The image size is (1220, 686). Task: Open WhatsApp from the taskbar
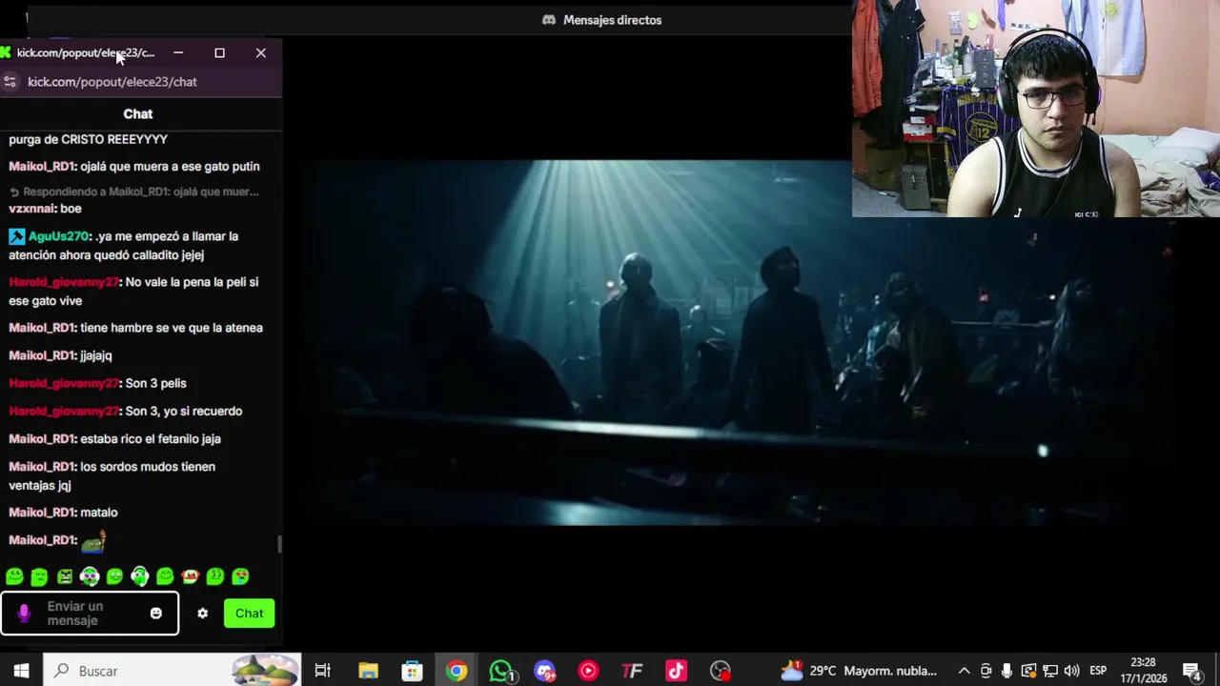pyautogui.click(x=501, y=671)
